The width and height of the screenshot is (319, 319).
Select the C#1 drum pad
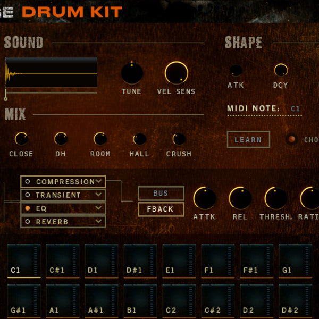[63, 261]
